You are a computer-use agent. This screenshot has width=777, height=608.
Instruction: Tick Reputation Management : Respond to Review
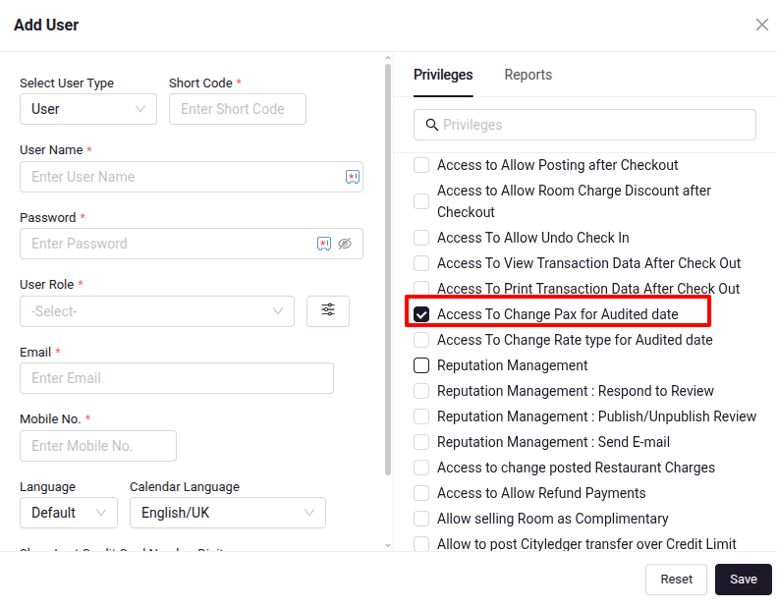(x=421, y=391)
